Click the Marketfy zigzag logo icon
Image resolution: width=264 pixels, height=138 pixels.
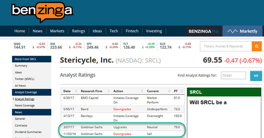point(233,31)
